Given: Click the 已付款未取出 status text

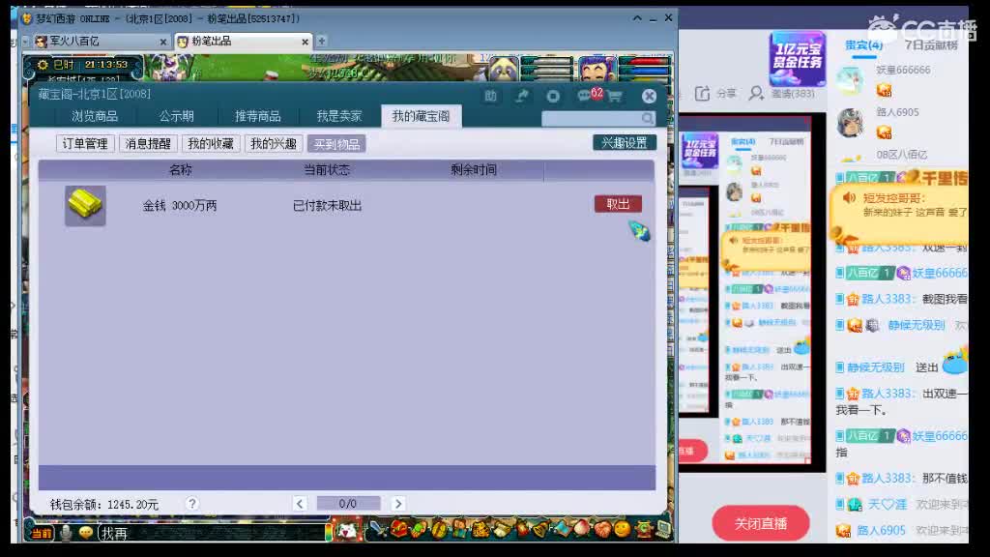Looking at the screenshot, I should tap(327, 206).
